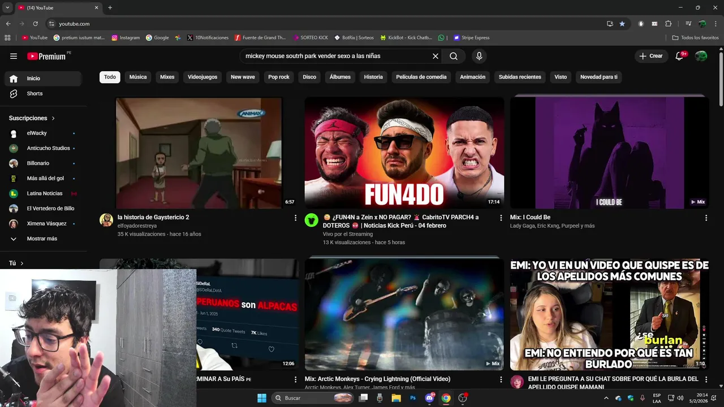The image size is (724, 407).
Task: Expand Mostrar más subscriptions
Action: [43, 239]
